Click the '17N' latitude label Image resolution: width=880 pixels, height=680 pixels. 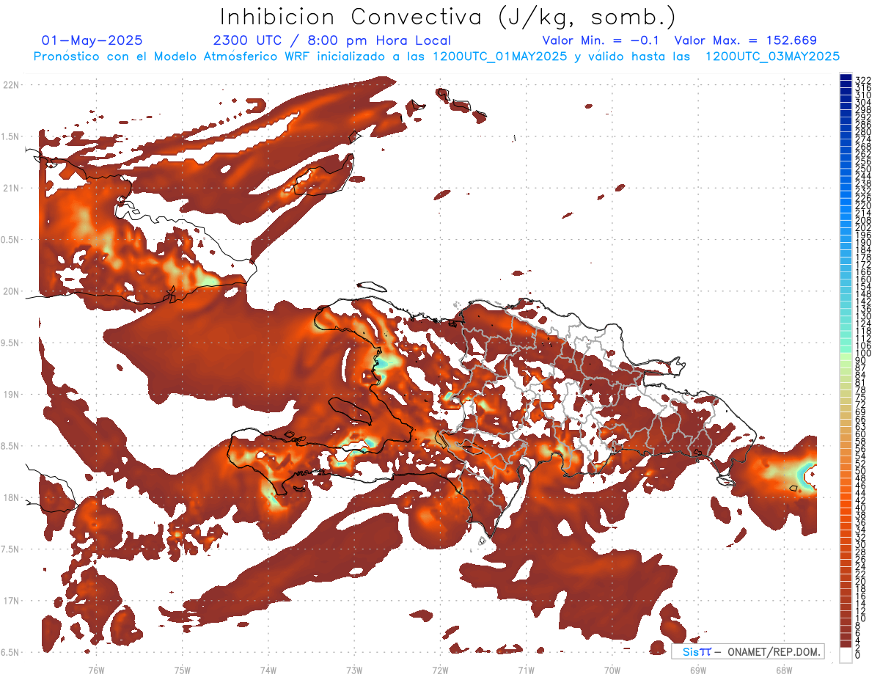(x=11, y=601)
